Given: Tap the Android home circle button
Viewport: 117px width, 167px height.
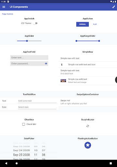Looking at the screenshot, I should coord(17,163).
